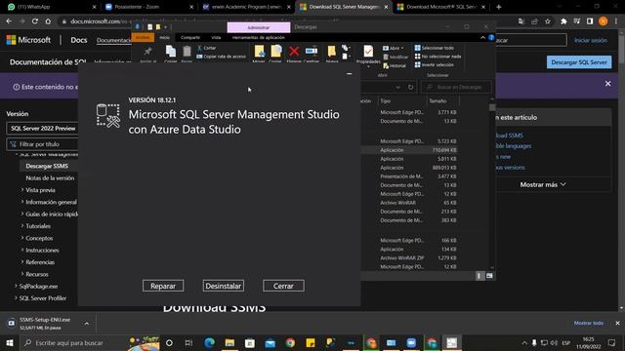Select the Archivo WinRAR ZIP row in Explorer

click(x=418, y=257)
